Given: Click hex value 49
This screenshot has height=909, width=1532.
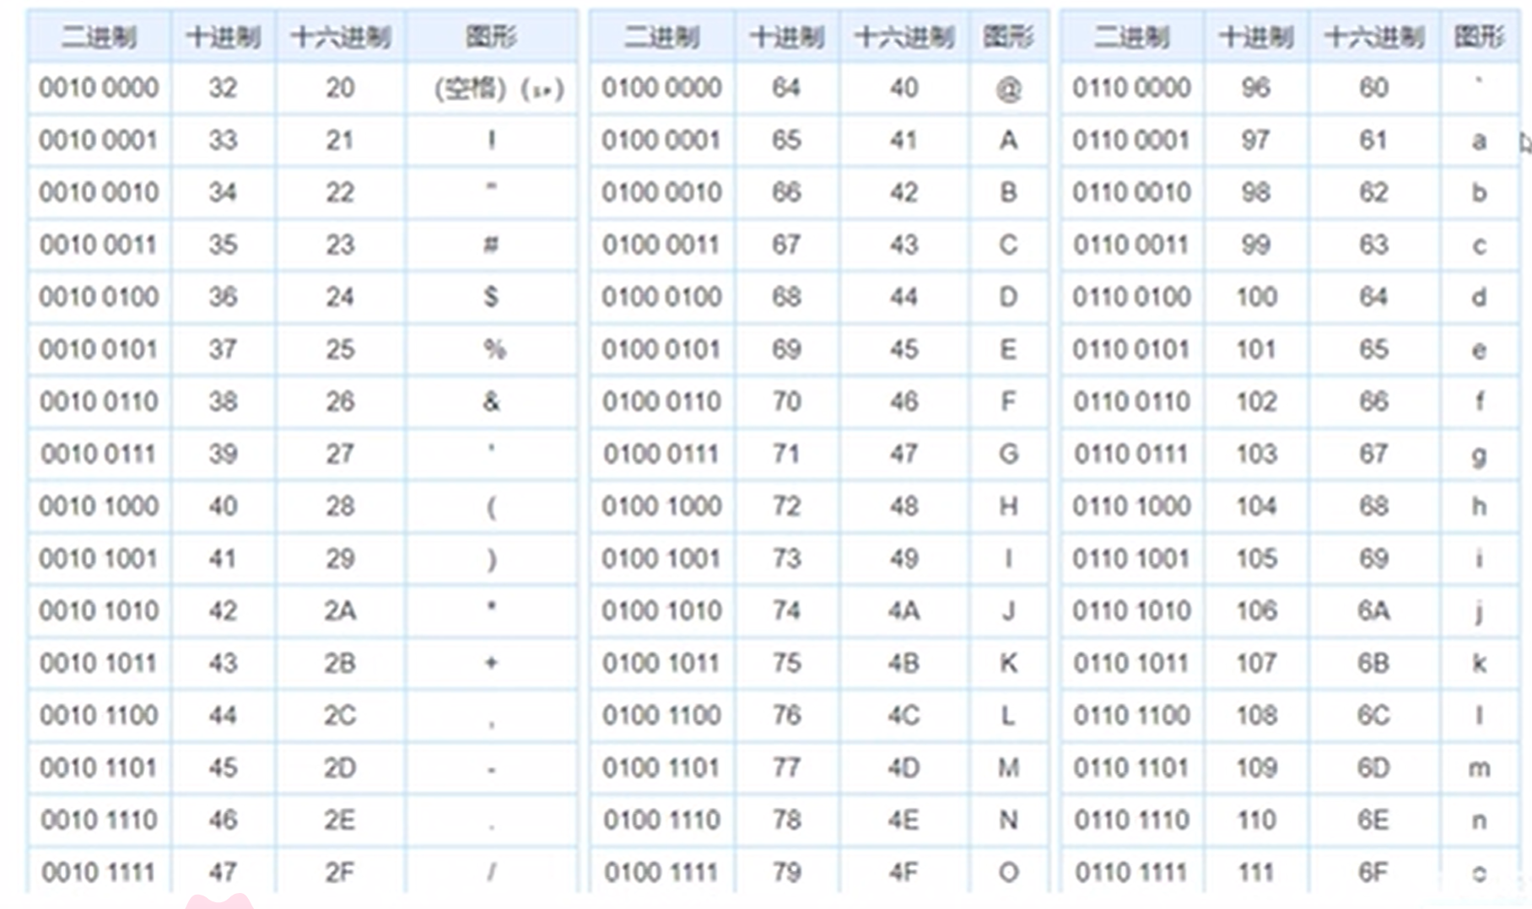Looking at the screenshot, I should tap(904, 558).
